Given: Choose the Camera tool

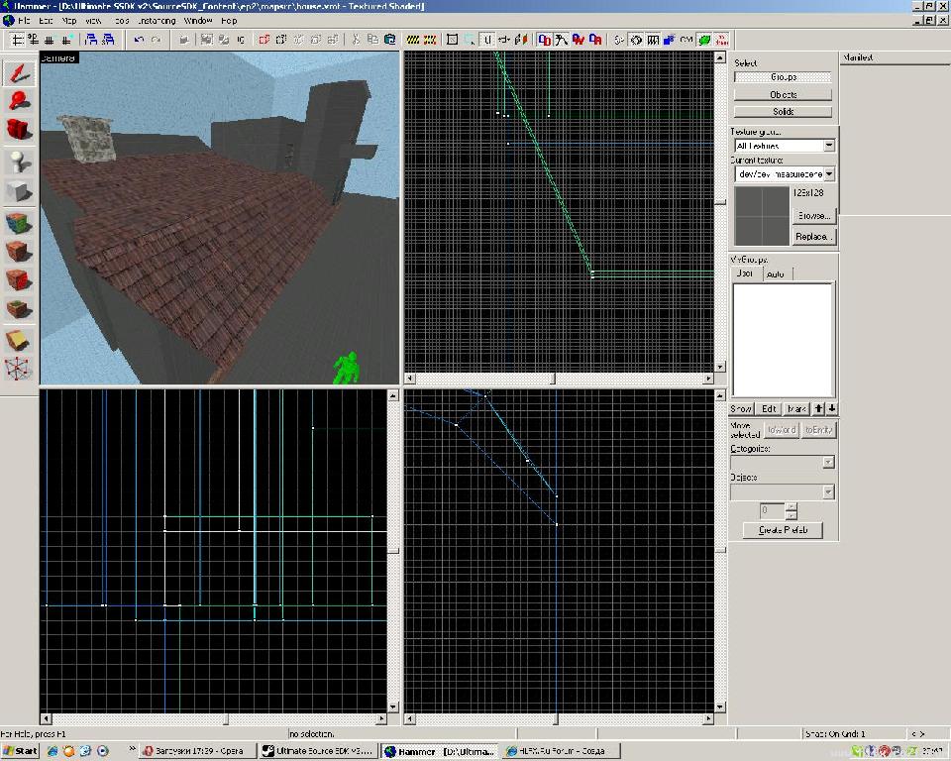Looking at the screenshot, I should (19, 130).
